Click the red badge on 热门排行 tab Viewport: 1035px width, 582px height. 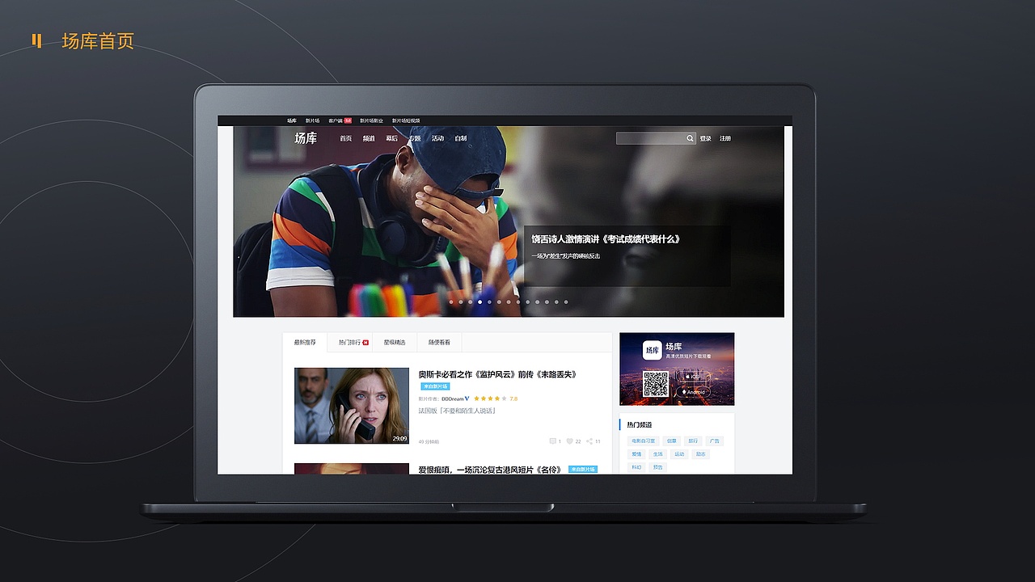click(x=365, y=343)
